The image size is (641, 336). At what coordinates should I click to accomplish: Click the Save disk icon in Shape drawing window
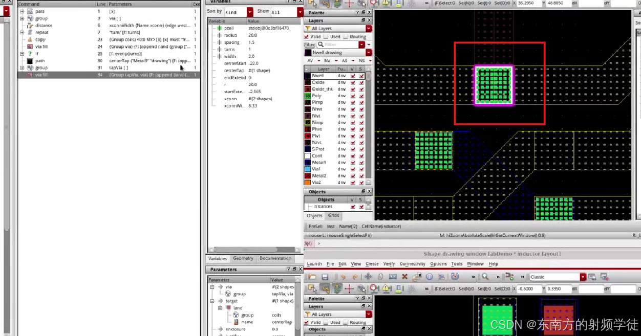[325, 277]
